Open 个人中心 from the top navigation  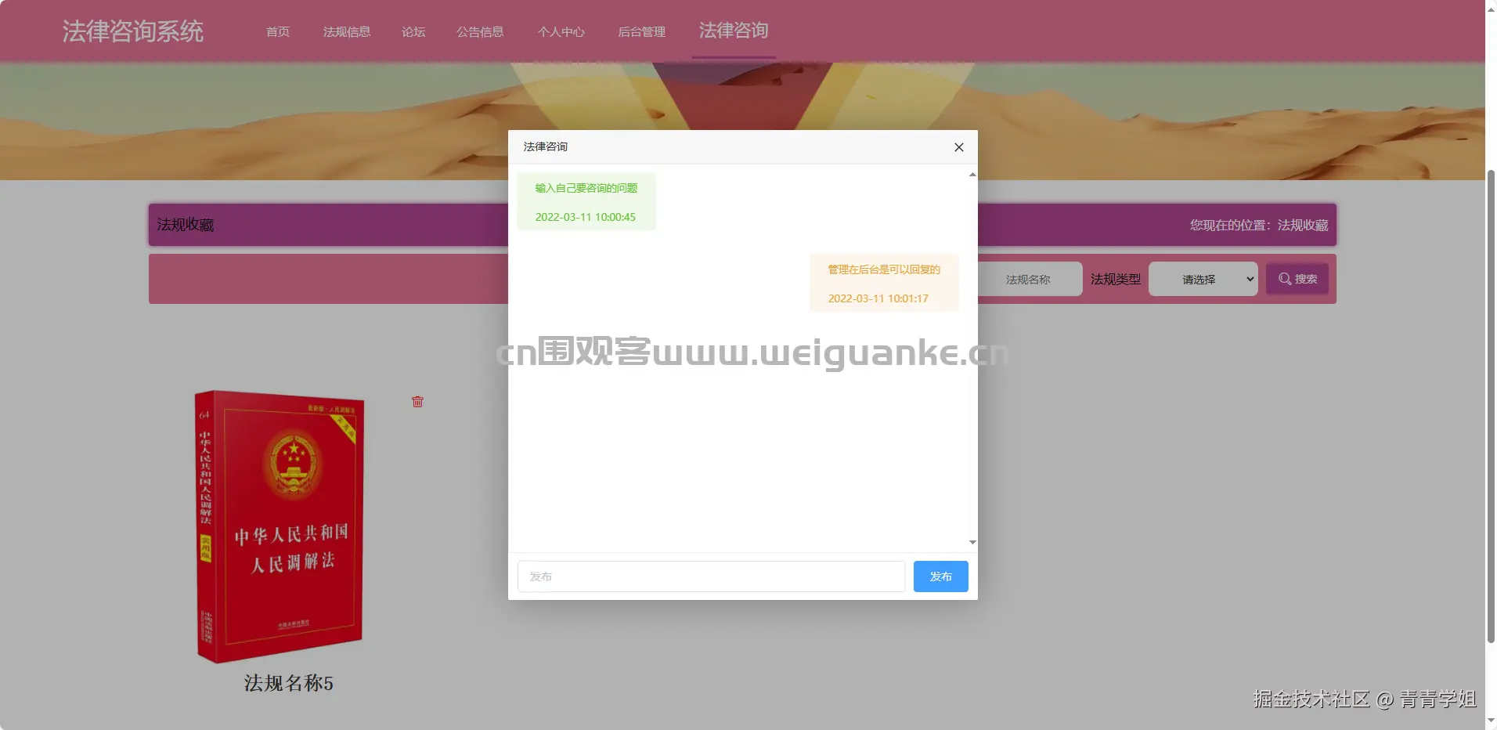point(561,31)
